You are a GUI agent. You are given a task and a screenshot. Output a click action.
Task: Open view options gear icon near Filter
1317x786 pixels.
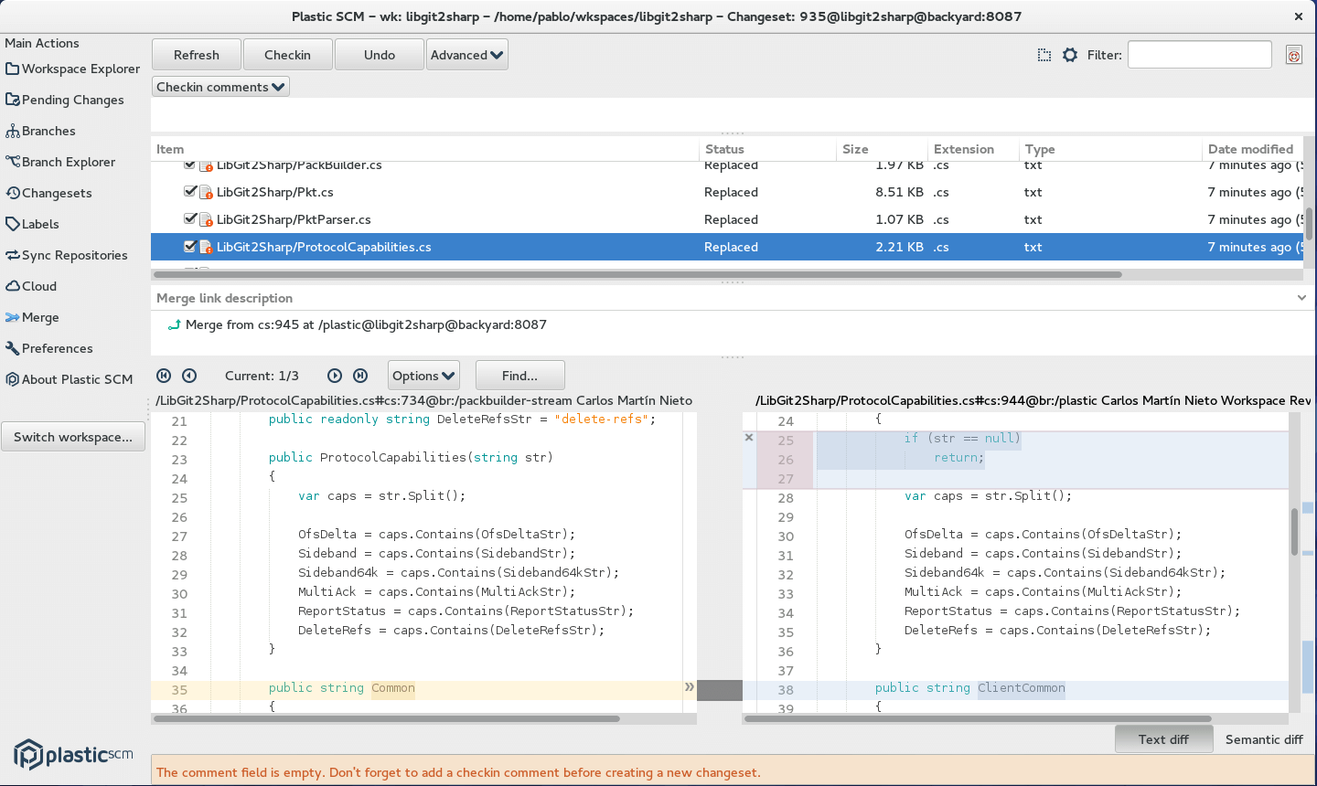coord(1070,55)
